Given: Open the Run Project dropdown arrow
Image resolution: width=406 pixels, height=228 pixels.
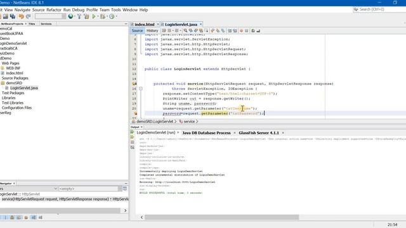Looking at the screenshot, I should coord(98,16).
